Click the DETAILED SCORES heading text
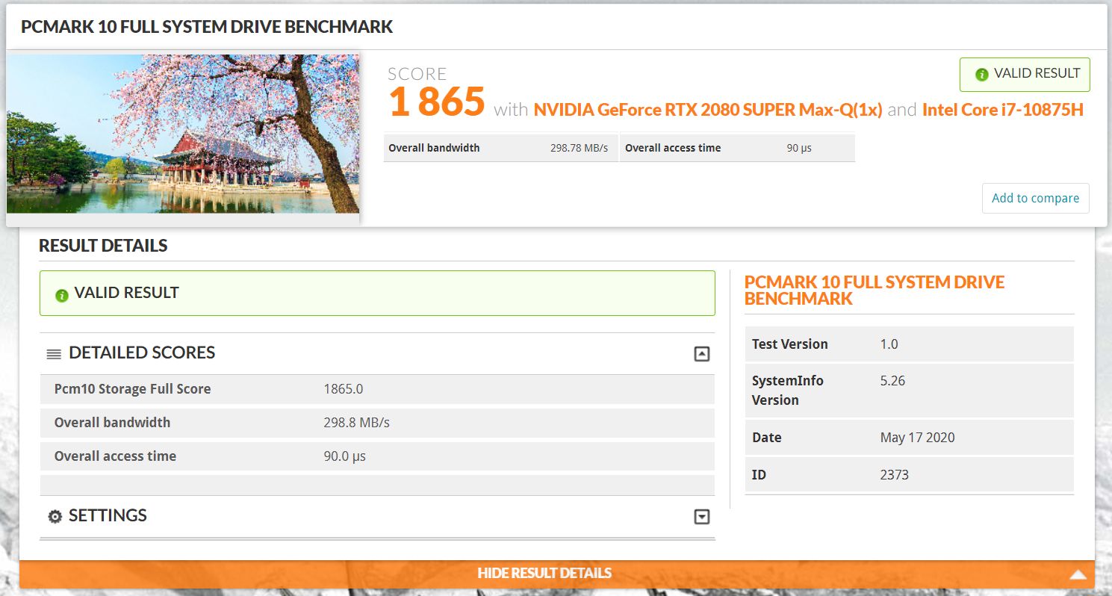Screen dimensions: 1112x596 (142, 353)
